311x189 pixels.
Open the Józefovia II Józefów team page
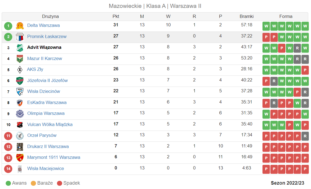tap(47, 80)
